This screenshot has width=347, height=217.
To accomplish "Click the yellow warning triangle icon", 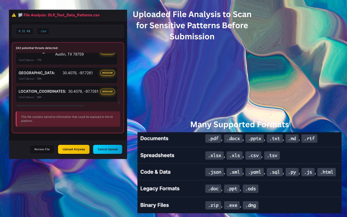I will [x=14, y=15].
